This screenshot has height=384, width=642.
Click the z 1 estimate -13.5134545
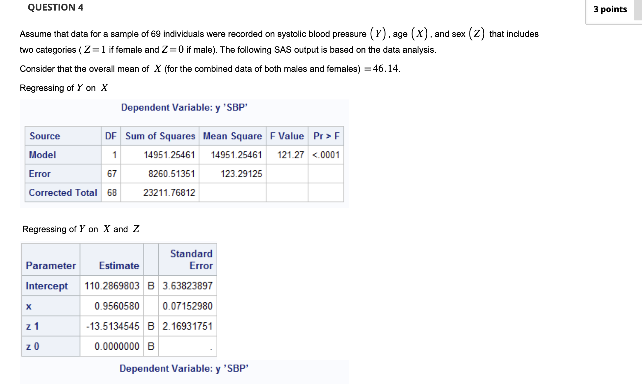112,326
